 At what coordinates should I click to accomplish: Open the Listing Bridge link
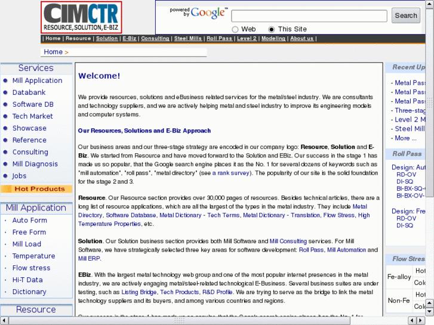tap(139, 292)
